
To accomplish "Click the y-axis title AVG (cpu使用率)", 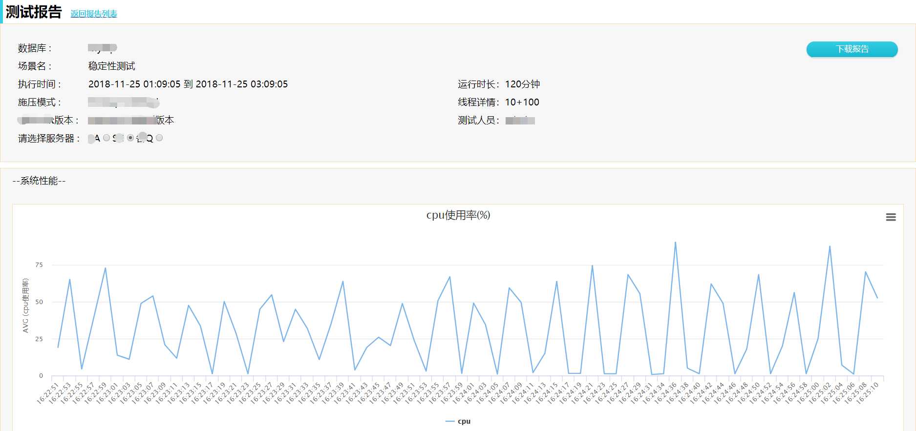I will 26,306.
